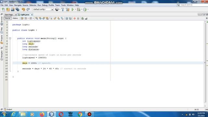
Task: Open Google Chrome from the taskbar
Action: (x=80, y=114)
